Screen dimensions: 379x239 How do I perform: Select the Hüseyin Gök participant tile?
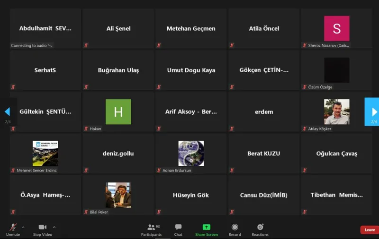coord(191,195)
